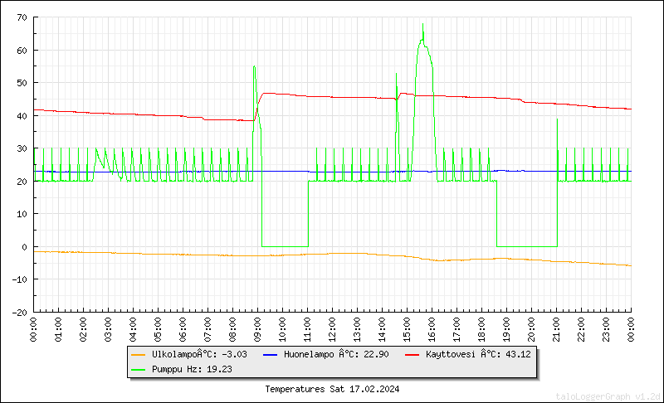Click the y-axis label 30
Screen dimensions: 664x403
(x=22, y=149)
